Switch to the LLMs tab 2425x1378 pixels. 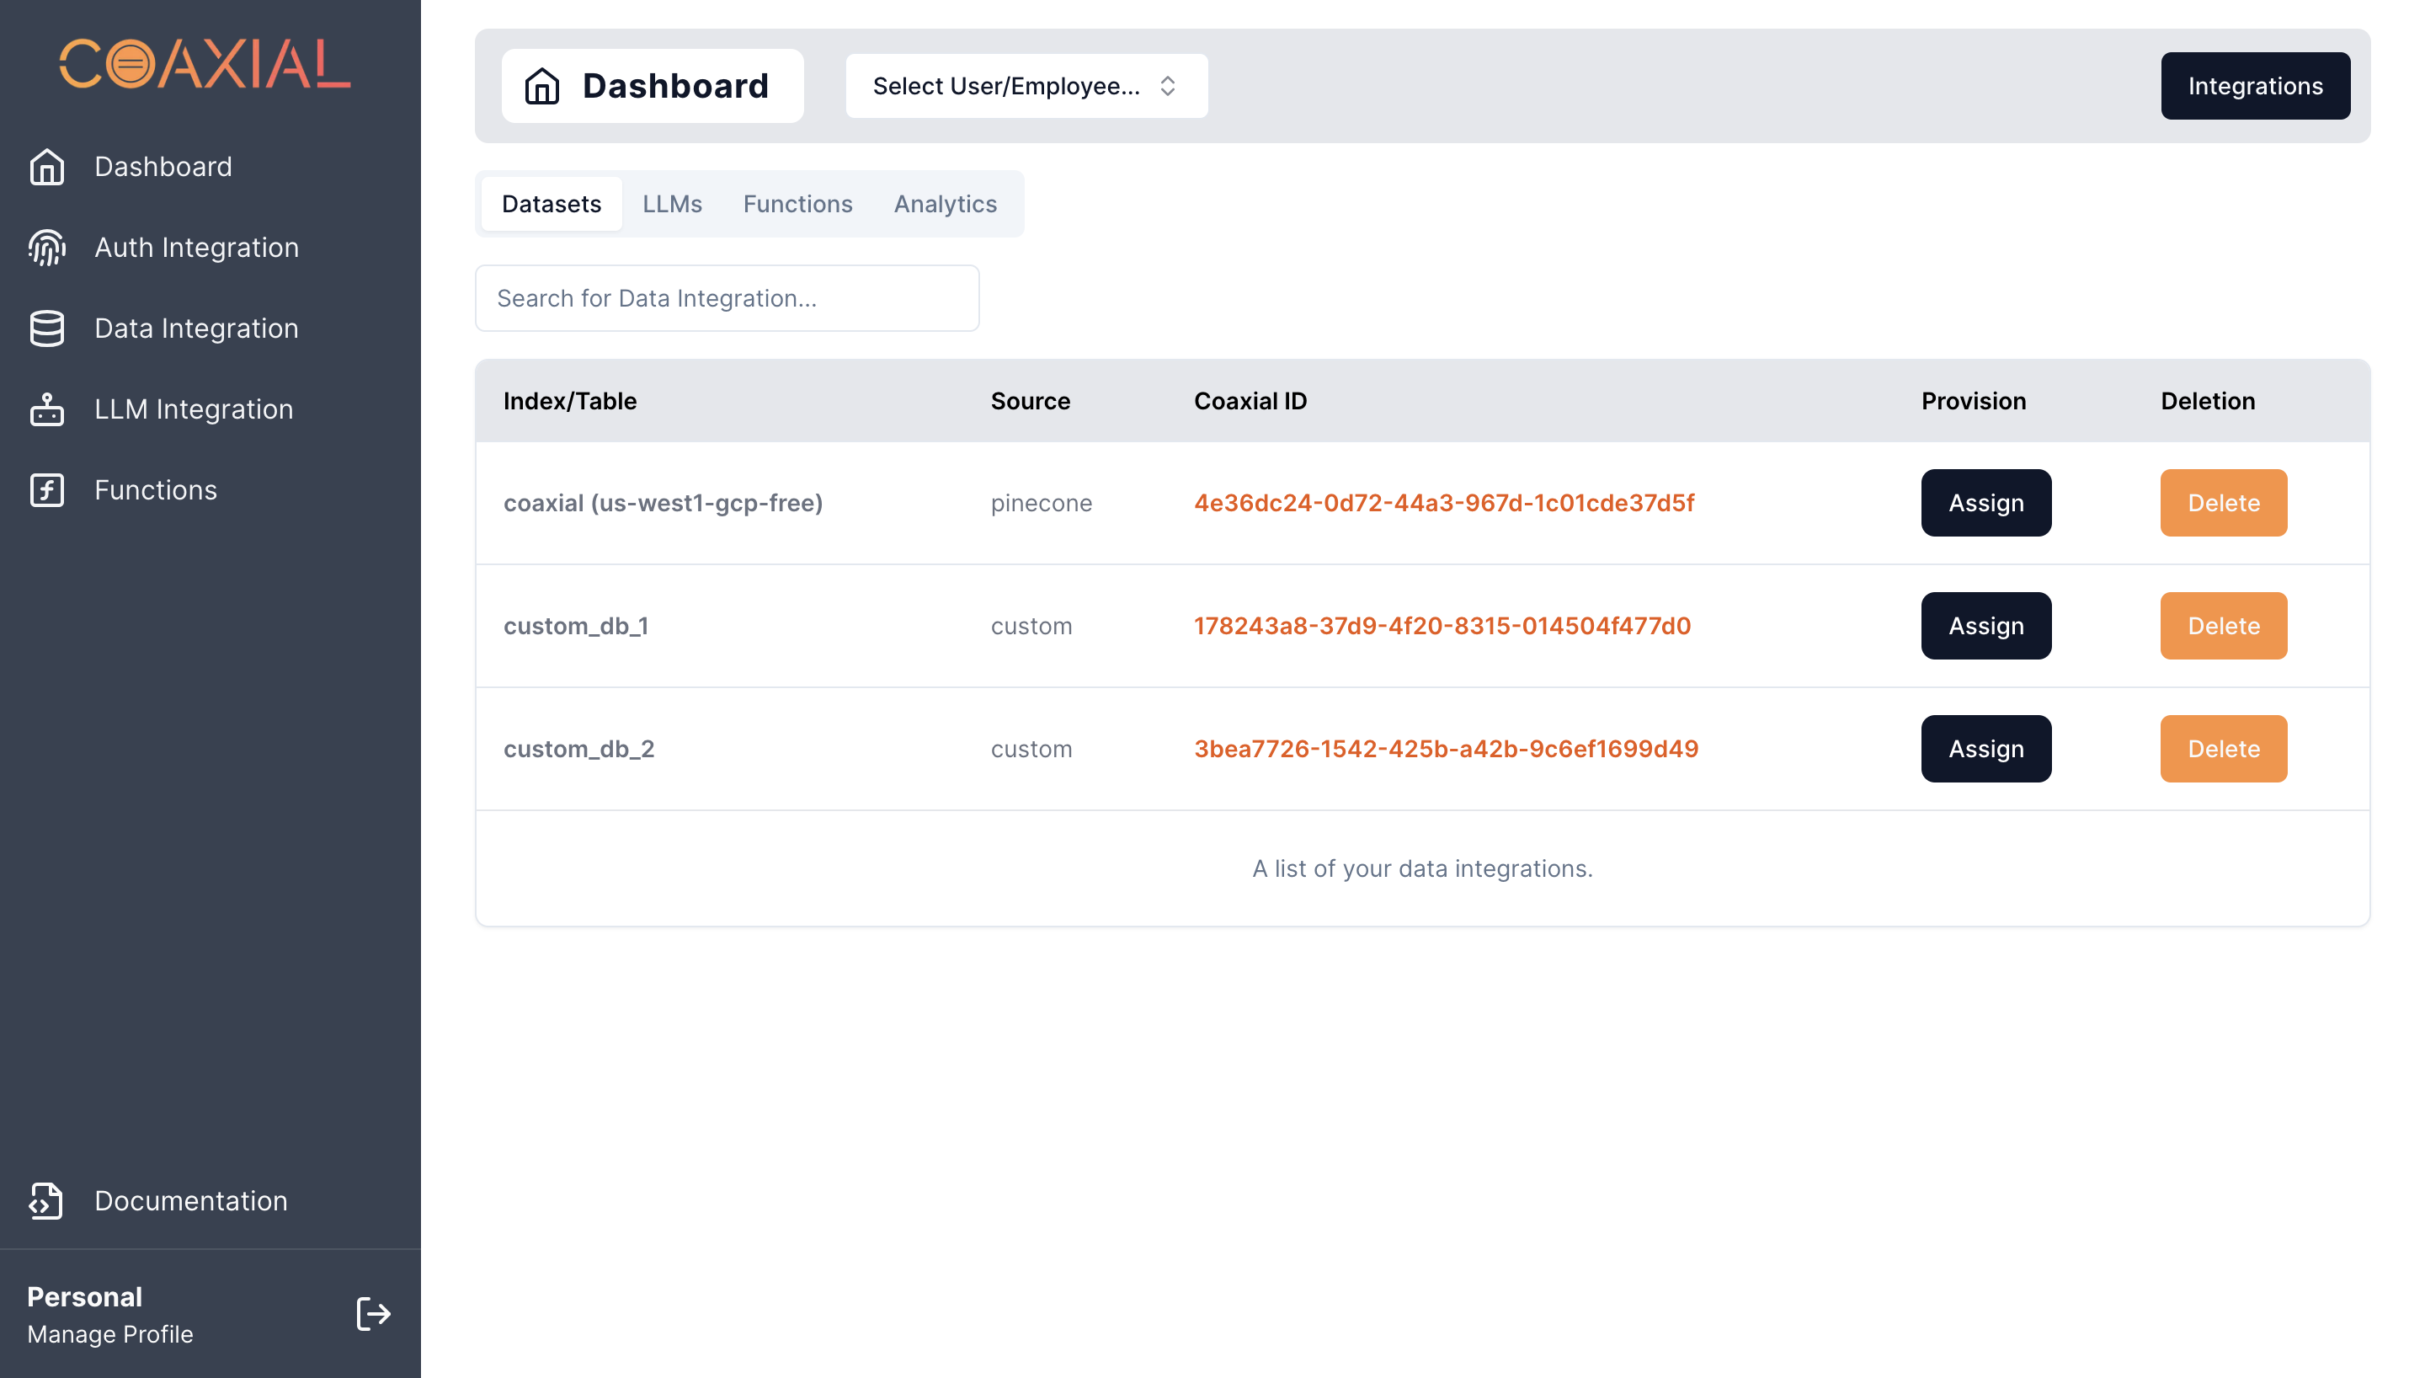672,204
